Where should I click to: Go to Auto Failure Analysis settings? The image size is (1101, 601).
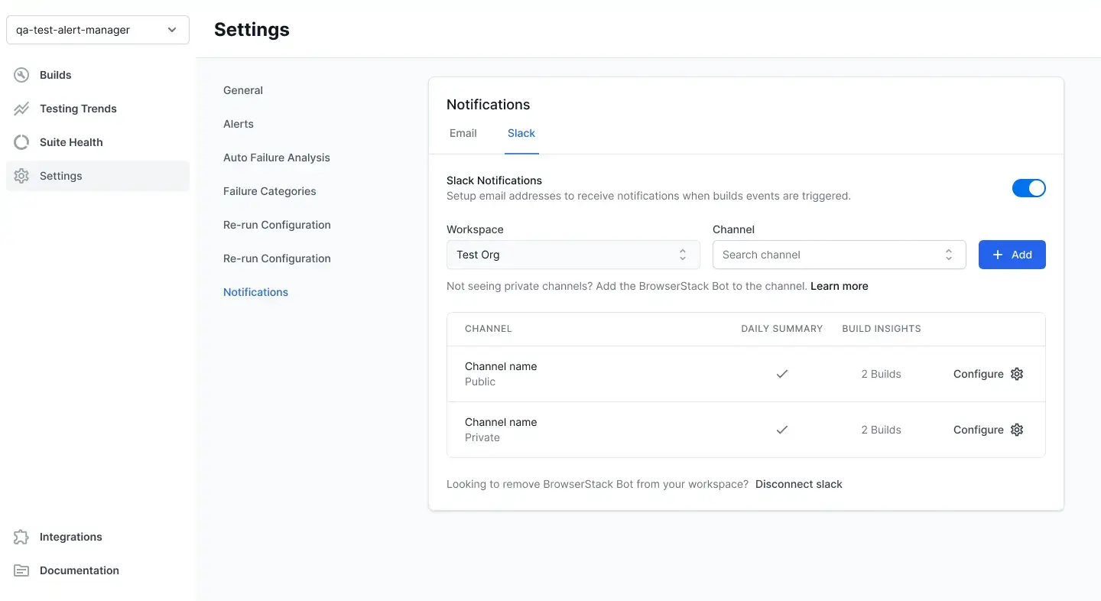click(277, 158)
